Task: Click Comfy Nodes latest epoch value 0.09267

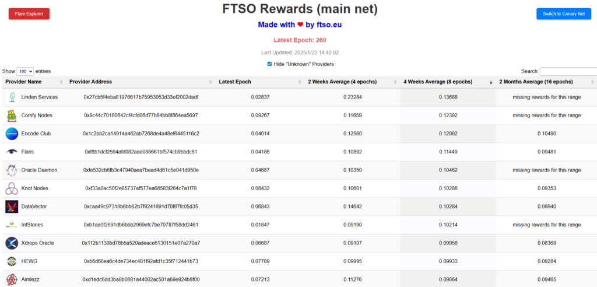Action: 260,116
